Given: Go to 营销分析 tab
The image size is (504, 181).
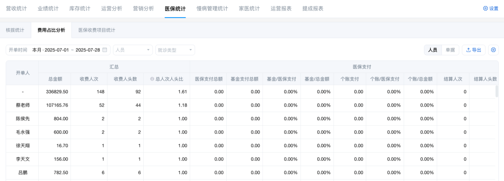Looking at the screenshot, I should [143, 9].
